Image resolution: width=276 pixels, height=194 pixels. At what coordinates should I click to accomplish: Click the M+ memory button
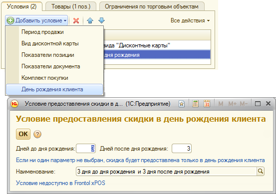[x=233, y=104]
